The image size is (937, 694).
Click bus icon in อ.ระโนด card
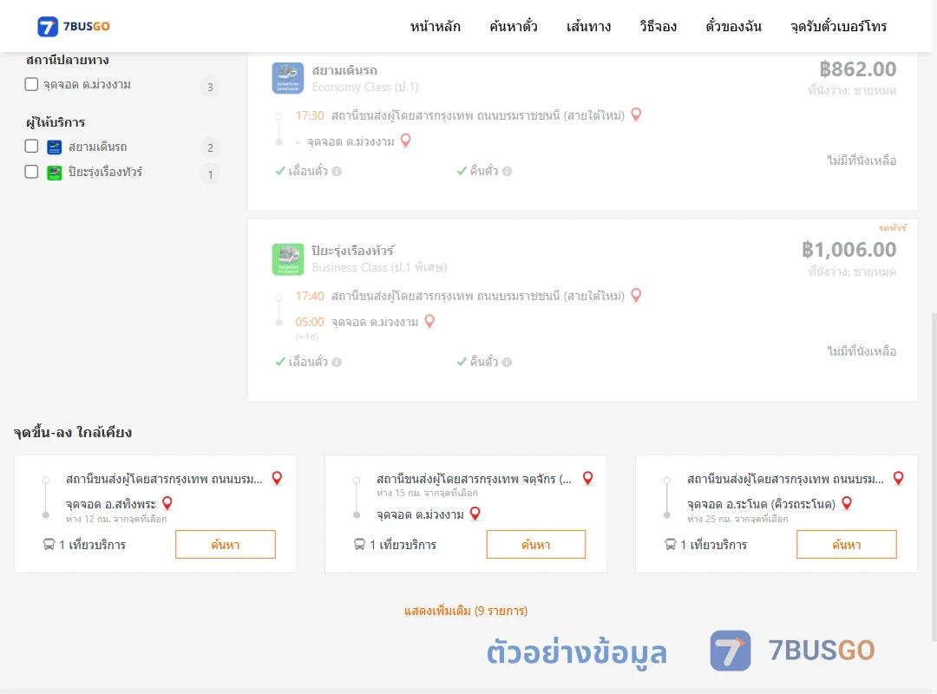[x=670, y=545]
